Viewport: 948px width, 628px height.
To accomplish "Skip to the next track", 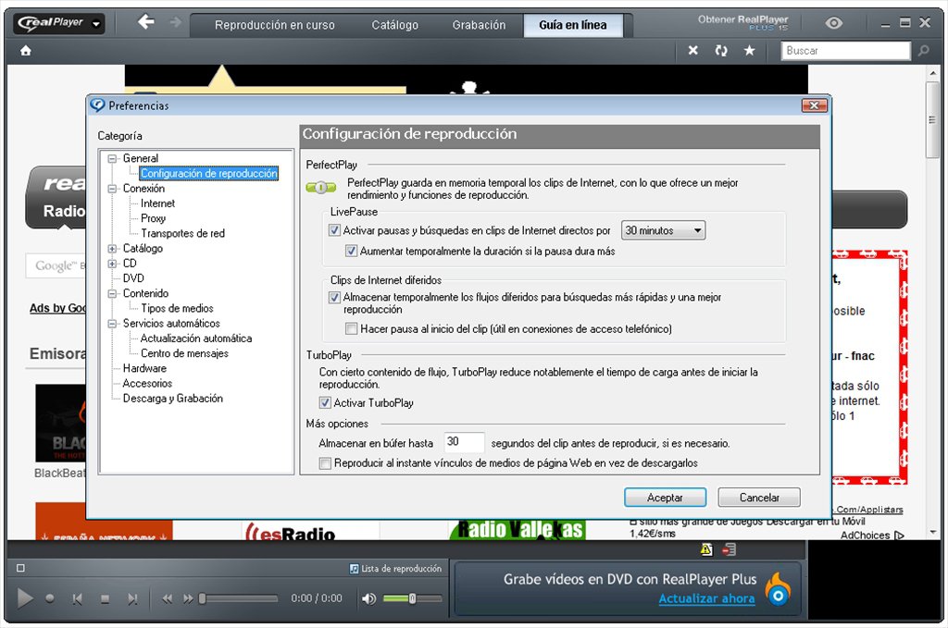I will coord(132,598).
